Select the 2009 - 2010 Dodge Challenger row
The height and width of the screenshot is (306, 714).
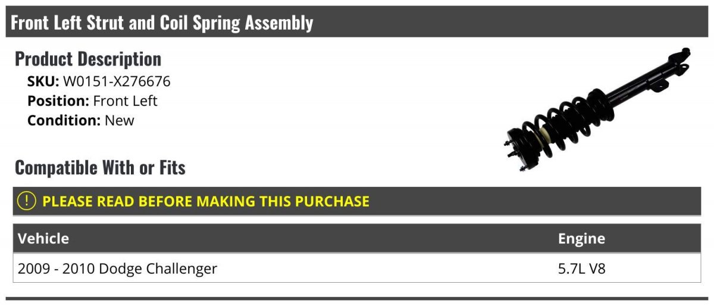click(x=357, y=268)
